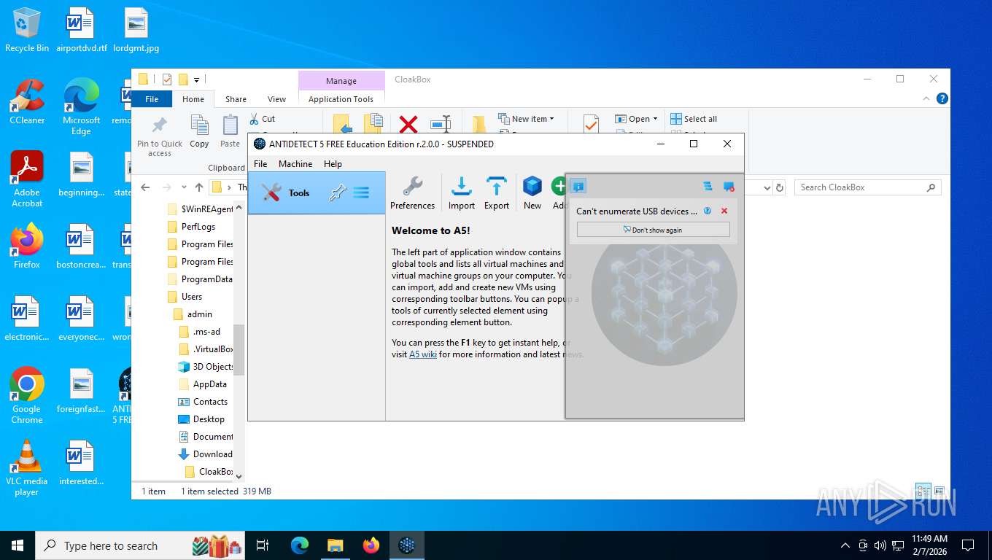Open Task View on the taskbar
Viewport: 992px width, 560px height.
click(263, 545)
